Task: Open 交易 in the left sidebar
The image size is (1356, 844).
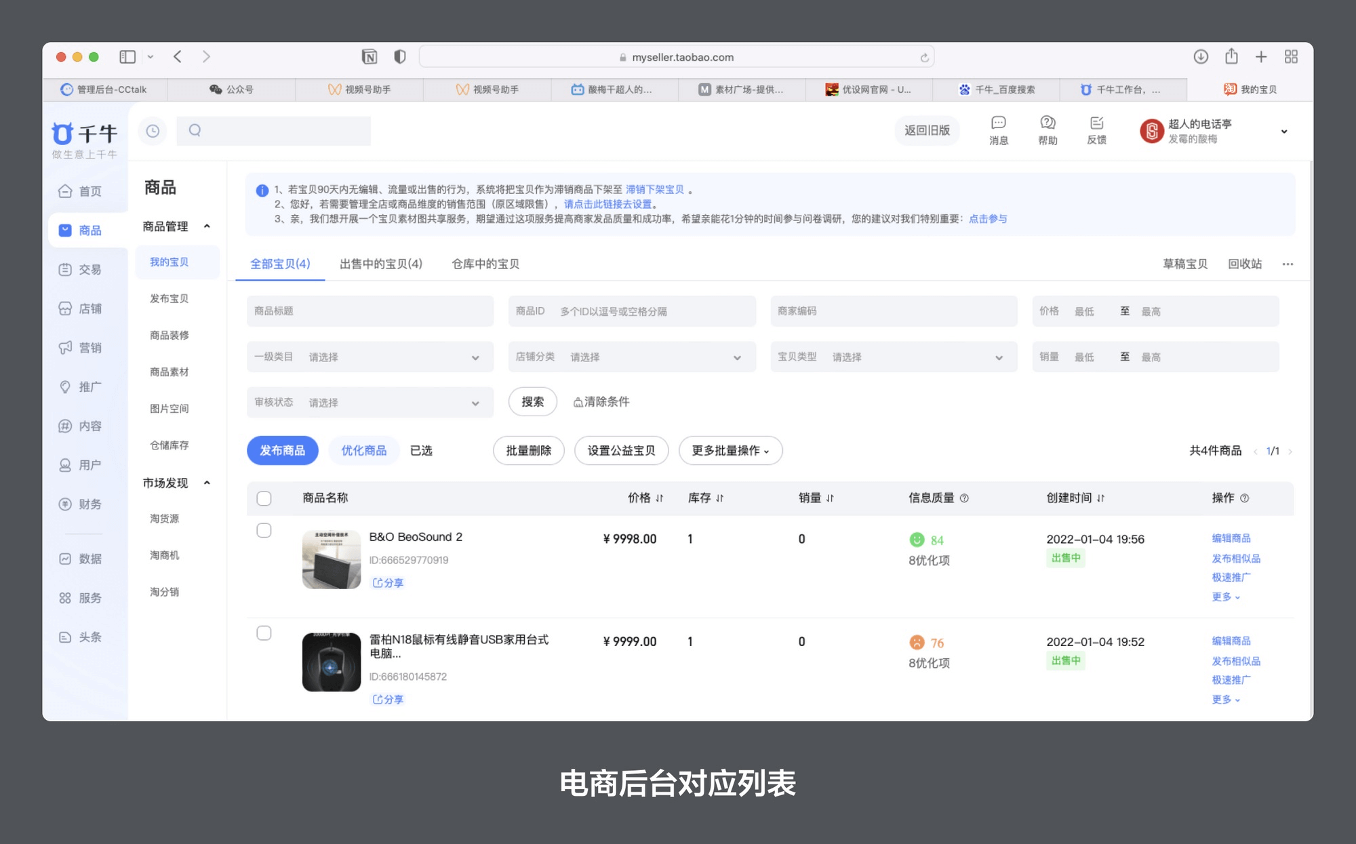Action: click(81, 270)
